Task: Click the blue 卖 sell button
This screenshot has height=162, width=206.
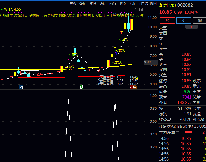Action: point(184,21)
